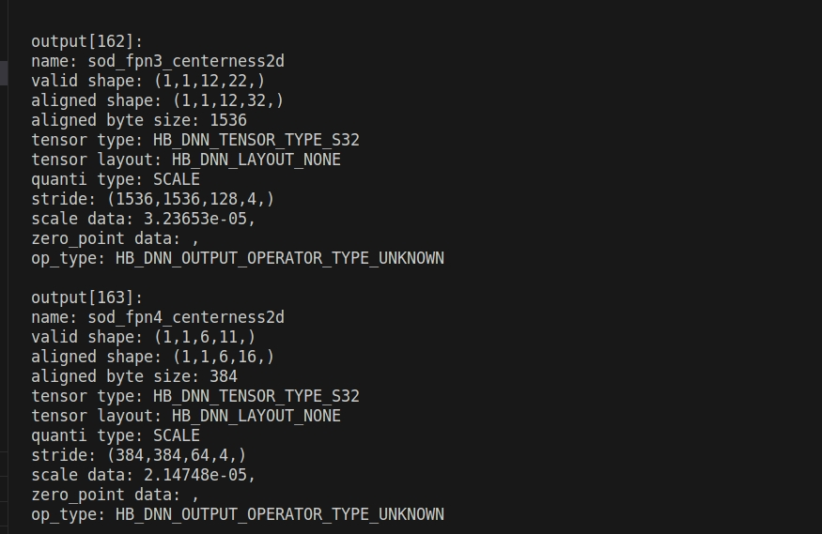Place cursor on stride (1536,1536,128,4,) text

click(190, 199)
